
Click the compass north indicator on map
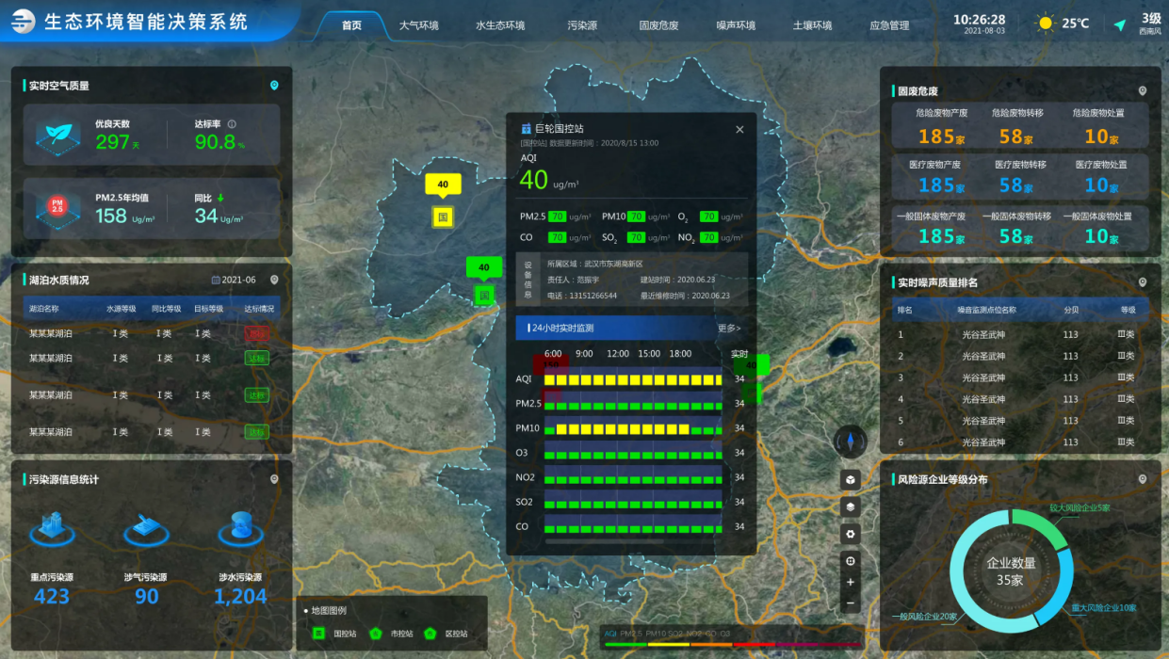(850, 441)
